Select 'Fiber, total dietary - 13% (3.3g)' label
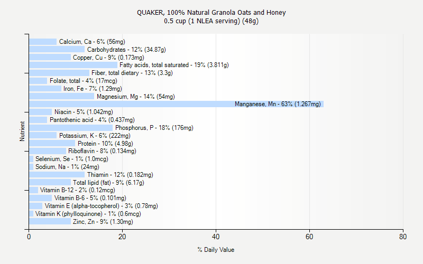423x264 pixels. point(132,73)
